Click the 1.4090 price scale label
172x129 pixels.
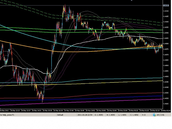click(166, 33)
